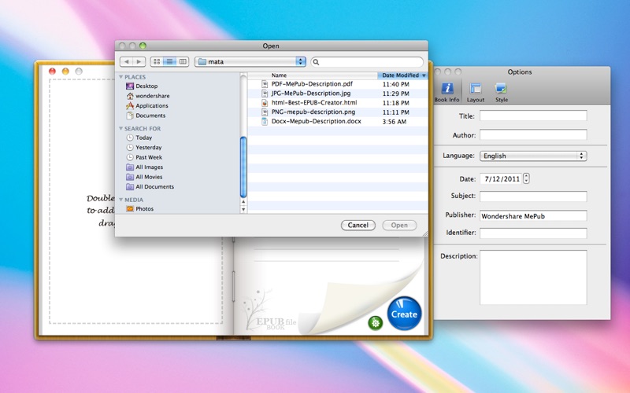Open the mata folder path dropdown
630x393 pixels.
coord(250,61)
